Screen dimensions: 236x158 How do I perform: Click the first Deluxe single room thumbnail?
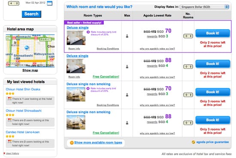(76, 38)
